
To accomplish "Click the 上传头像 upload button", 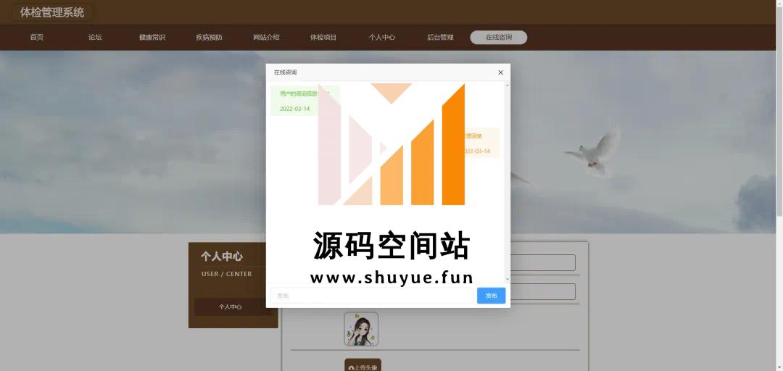I will point(363,366).
